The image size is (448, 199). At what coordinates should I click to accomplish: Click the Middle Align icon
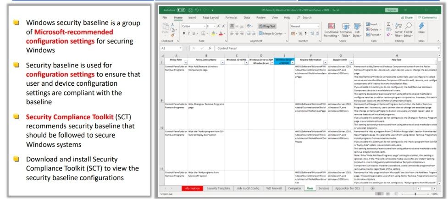coord(237,26)
